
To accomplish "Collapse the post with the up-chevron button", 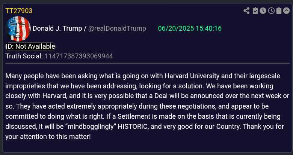I will [287, 10].
